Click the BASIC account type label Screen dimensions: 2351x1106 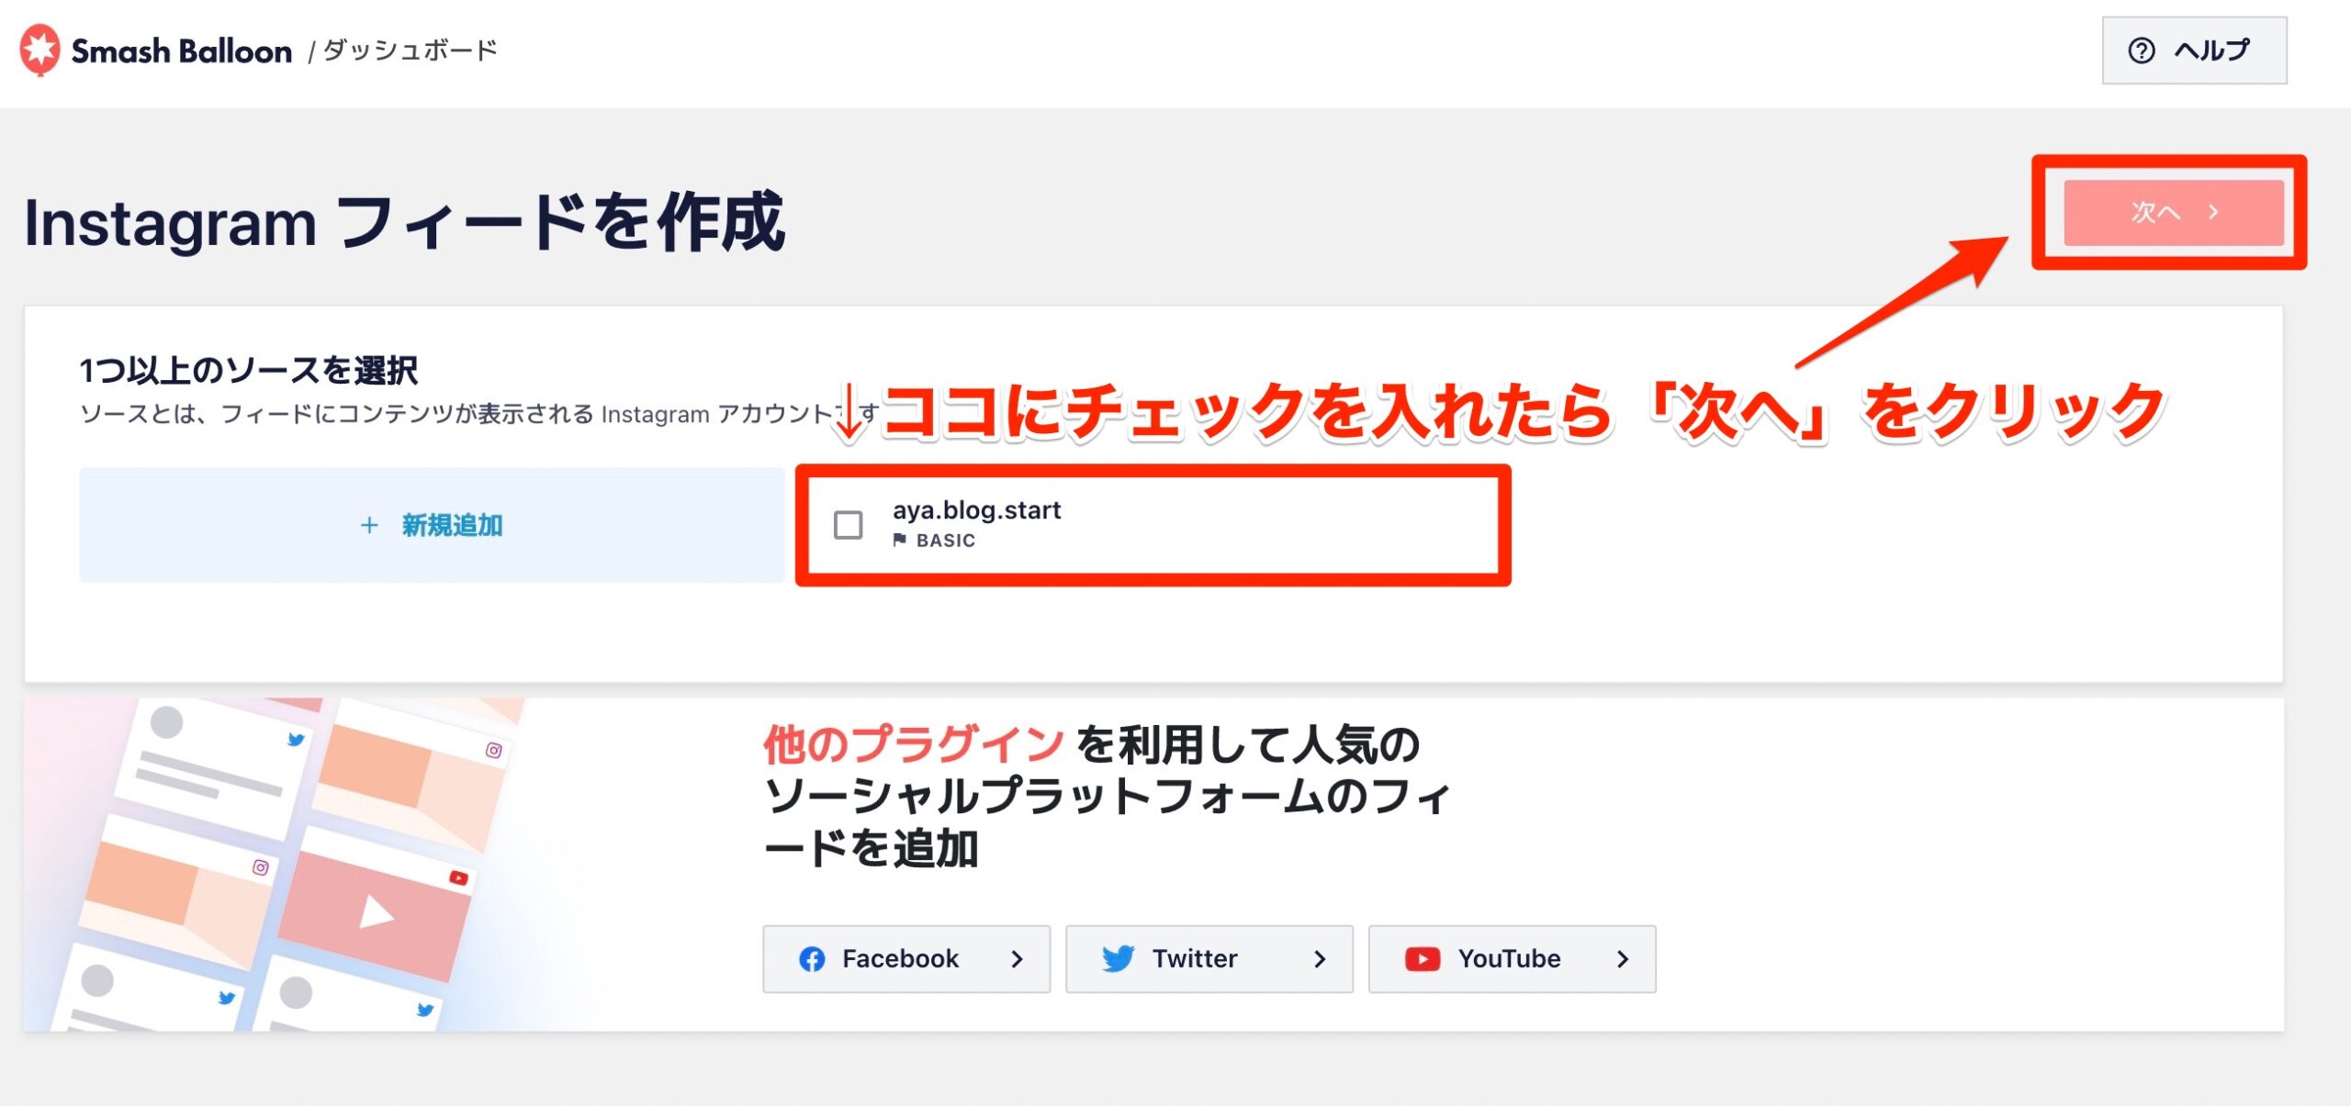click(x=946, y=541)
